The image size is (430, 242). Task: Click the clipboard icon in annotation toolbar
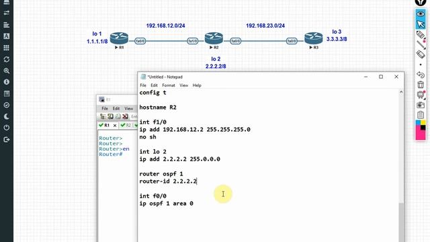click(x=421, y=115)
